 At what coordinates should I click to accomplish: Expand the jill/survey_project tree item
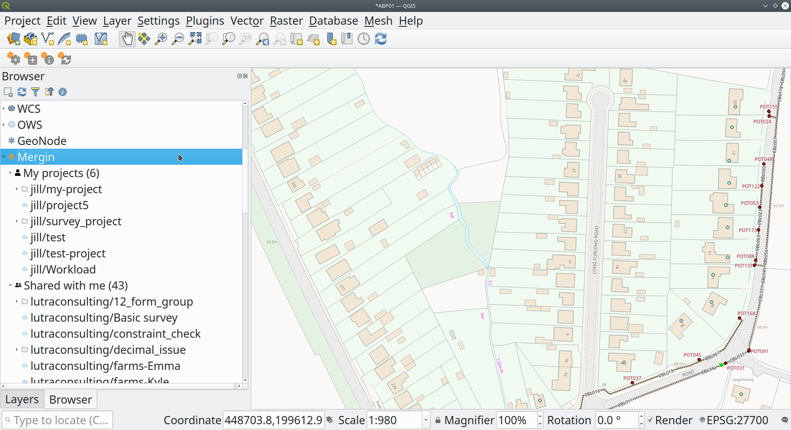coord(16,221)
